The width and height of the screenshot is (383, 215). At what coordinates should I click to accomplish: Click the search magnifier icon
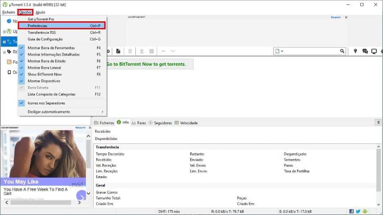click(x=342, y=51)
